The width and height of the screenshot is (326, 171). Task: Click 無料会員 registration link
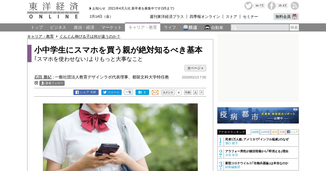click(283, 17)
